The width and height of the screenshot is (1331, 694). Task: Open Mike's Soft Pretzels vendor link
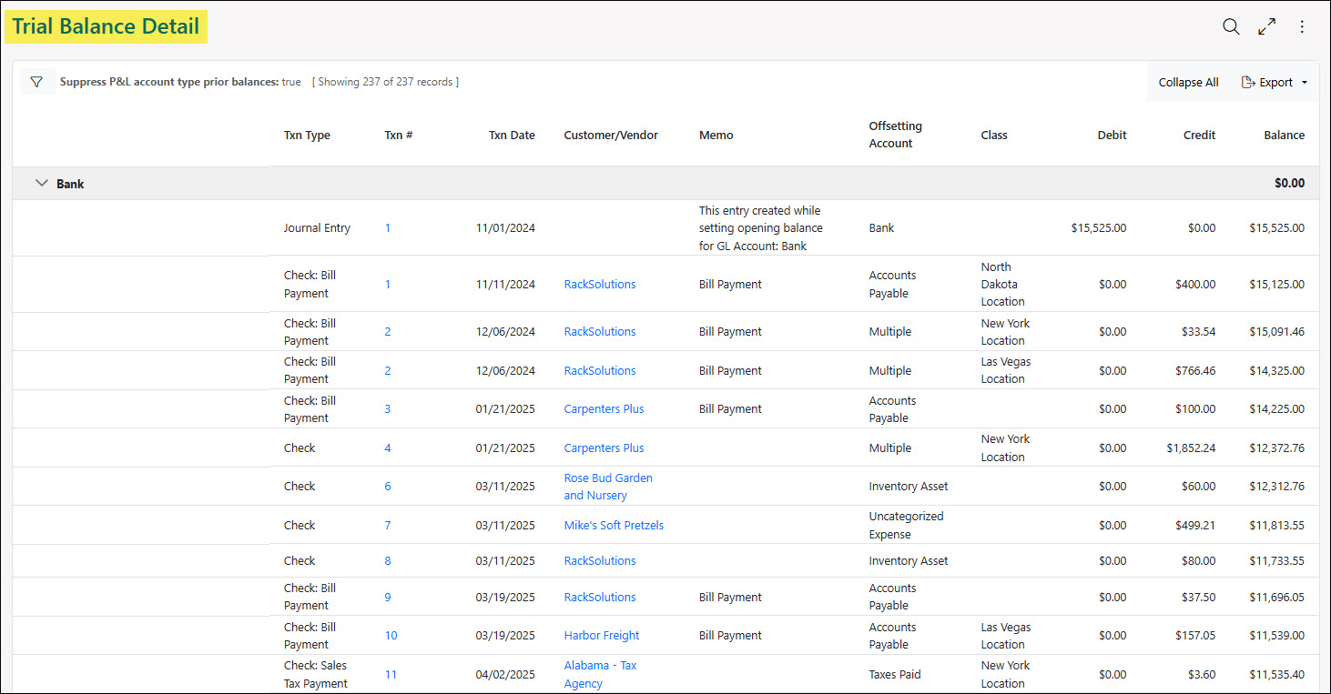(614, 525)
